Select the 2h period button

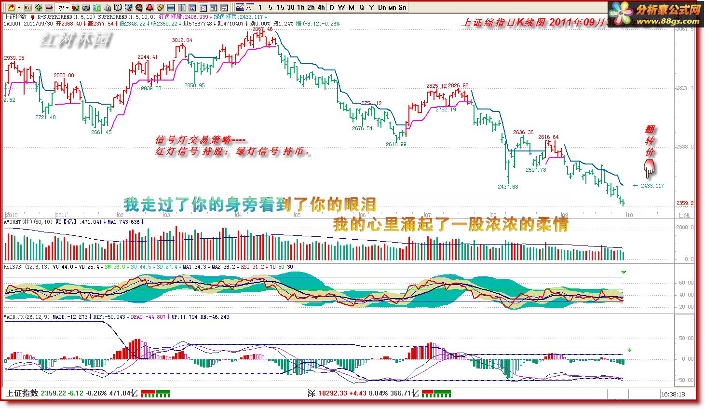[311, 7]
